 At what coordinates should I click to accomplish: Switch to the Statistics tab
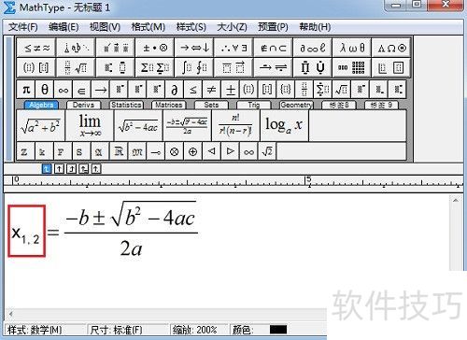(x=126, y=105)
